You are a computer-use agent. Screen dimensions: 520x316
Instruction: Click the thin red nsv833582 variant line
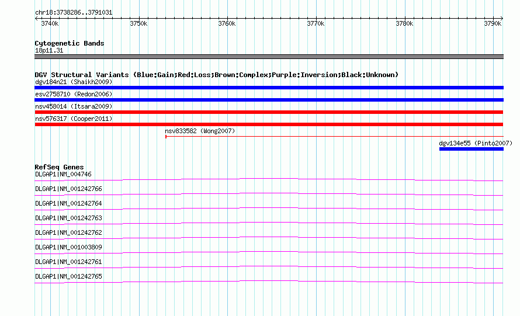[334, 136]
